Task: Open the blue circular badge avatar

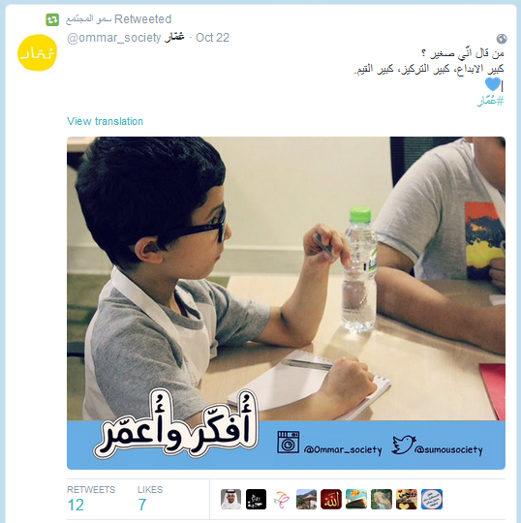Action: [x=432, y=499]
